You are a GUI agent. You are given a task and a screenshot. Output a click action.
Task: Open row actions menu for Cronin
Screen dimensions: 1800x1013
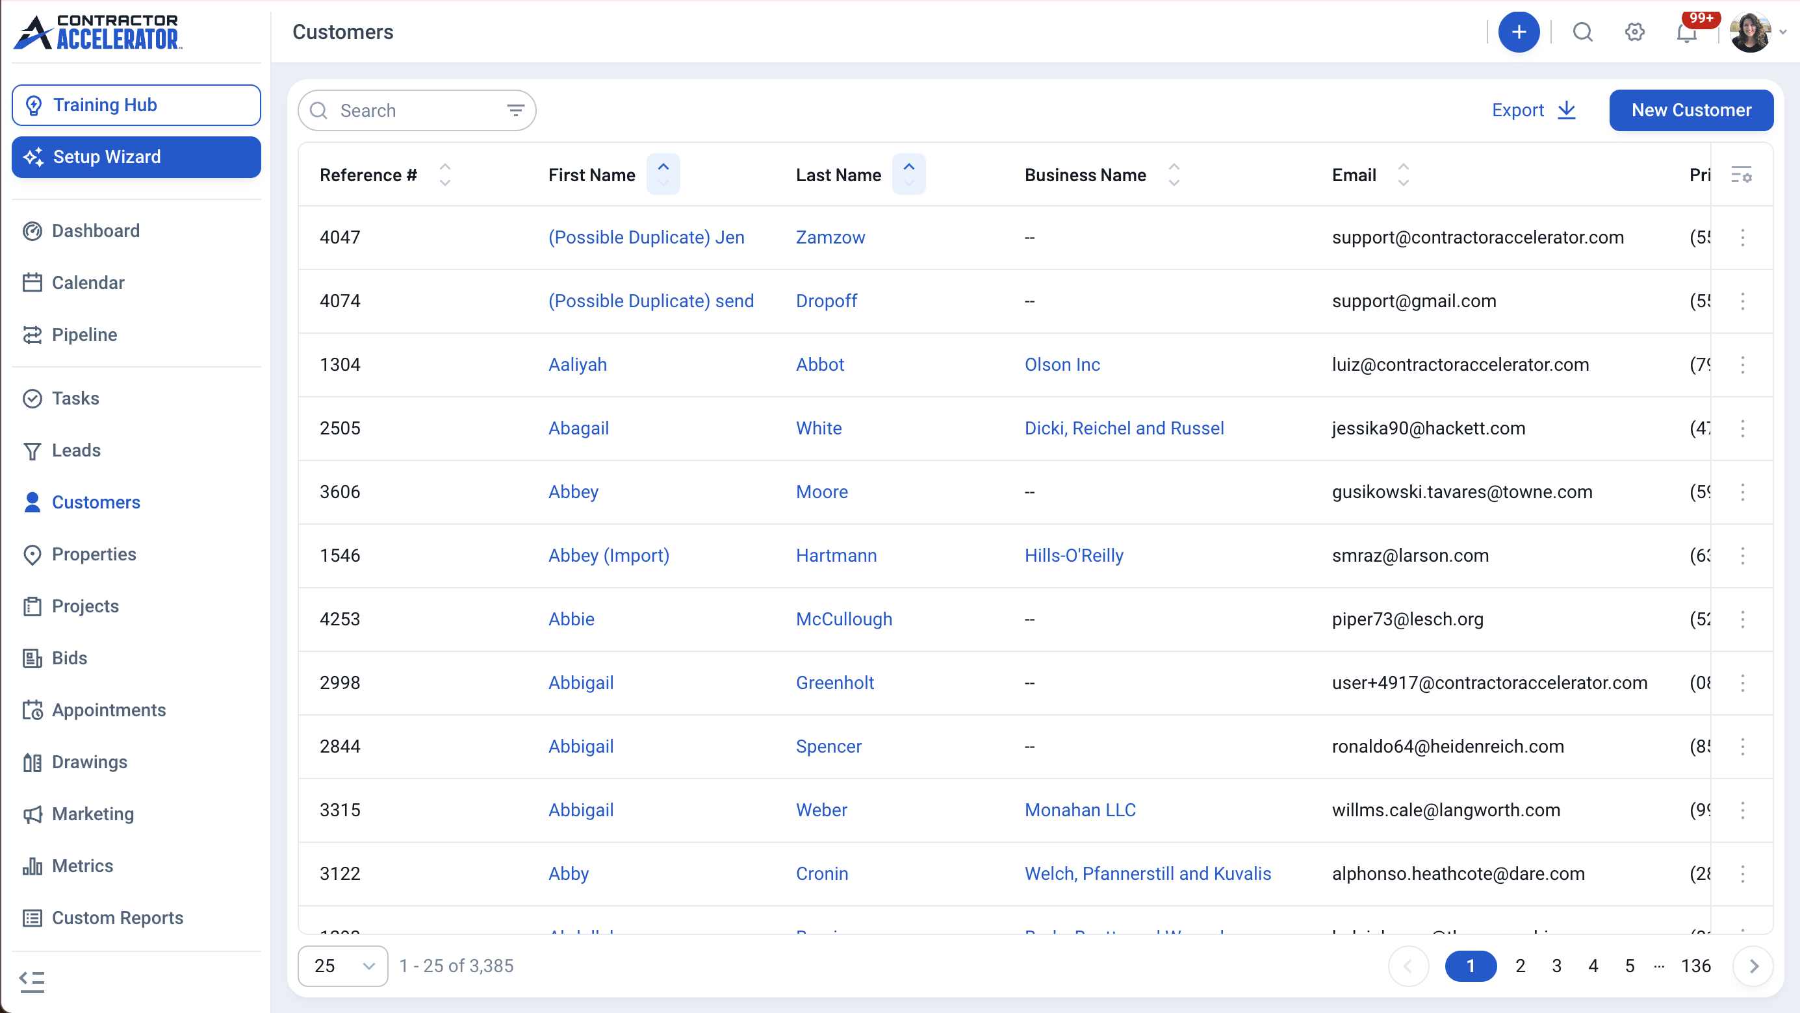pyautogui.click(x=1742, y=873)
